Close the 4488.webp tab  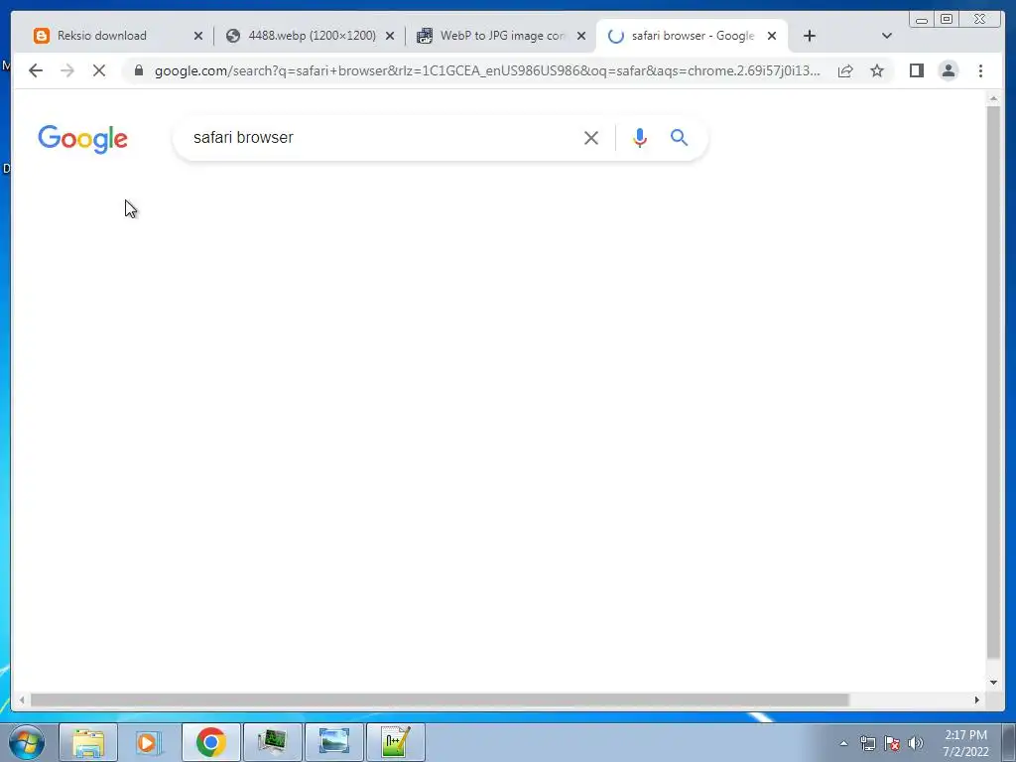tap(390, 37)
